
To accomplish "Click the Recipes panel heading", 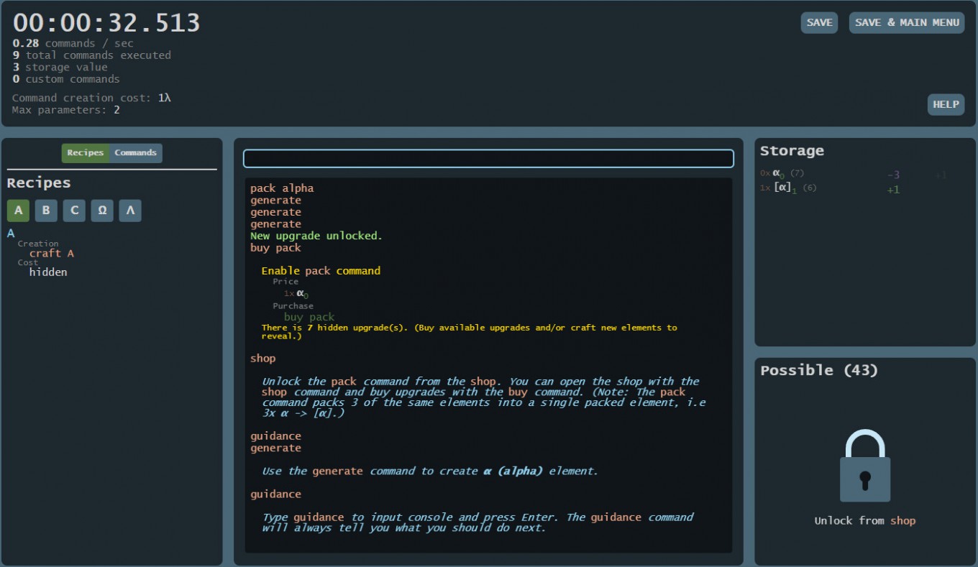I will [39, 183].
